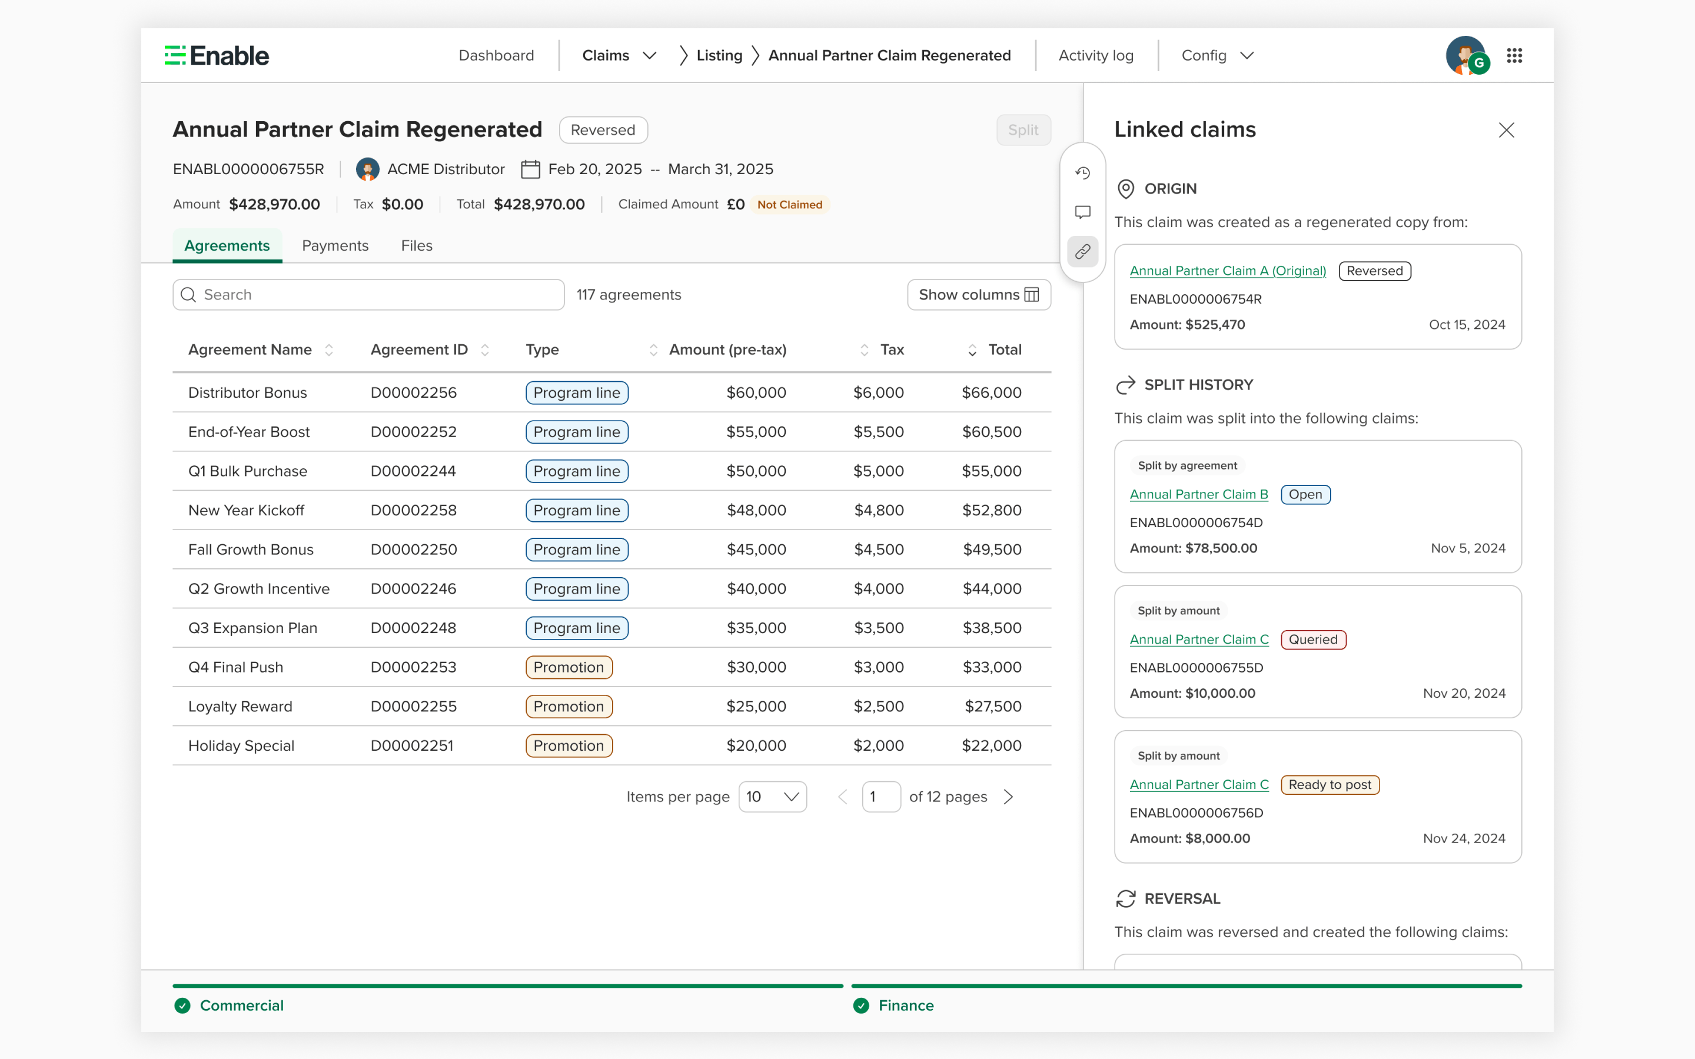Click the ACME Distributor avatar
The image size is (1695, 1059).
(368, 169)
